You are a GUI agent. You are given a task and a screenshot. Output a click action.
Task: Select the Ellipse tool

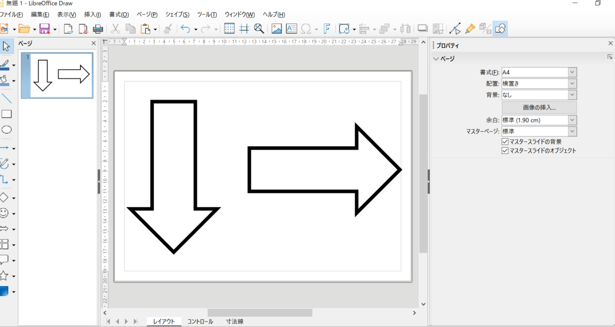pyautogui.click(x=7, y=129)
